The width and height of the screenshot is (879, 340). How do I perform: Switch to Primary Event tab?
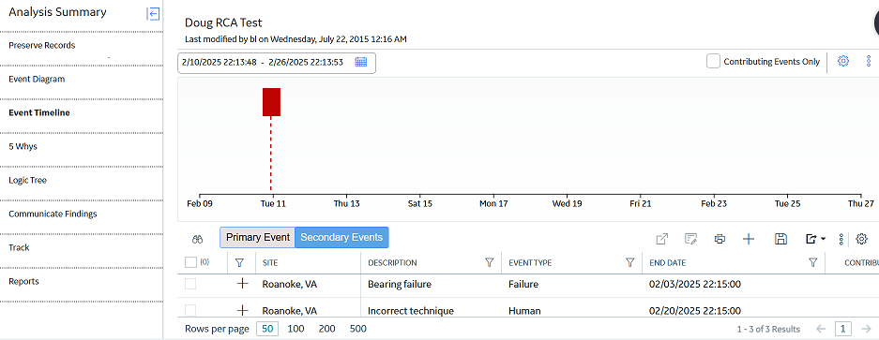[257, 237]
